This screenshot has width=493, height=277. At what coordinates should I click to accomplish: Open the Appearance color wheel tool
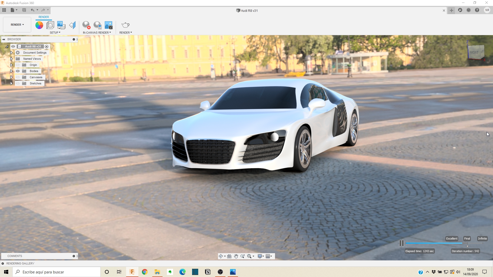[39, 25]
